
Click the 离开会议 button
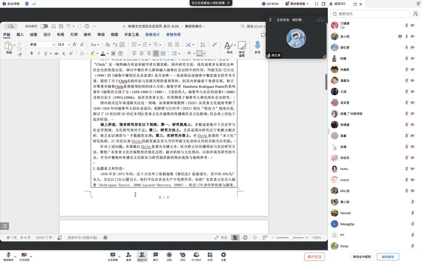point(314,257)
